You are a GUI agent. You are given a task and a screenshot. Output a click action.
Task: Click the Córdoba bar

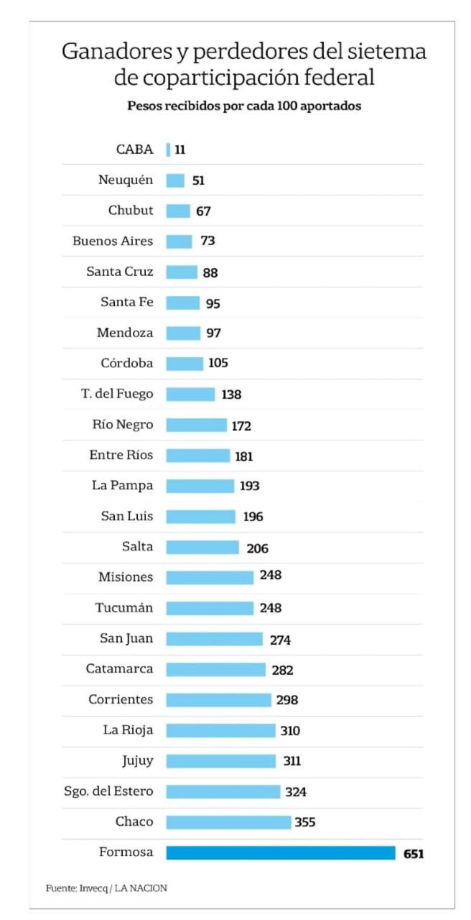click(185, 364)
